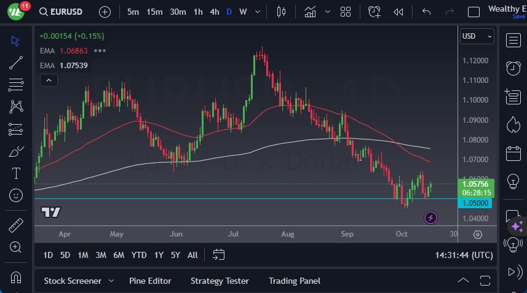Select the 1Y date range
This screenshot has height=293, width=527.
[159, 255]
